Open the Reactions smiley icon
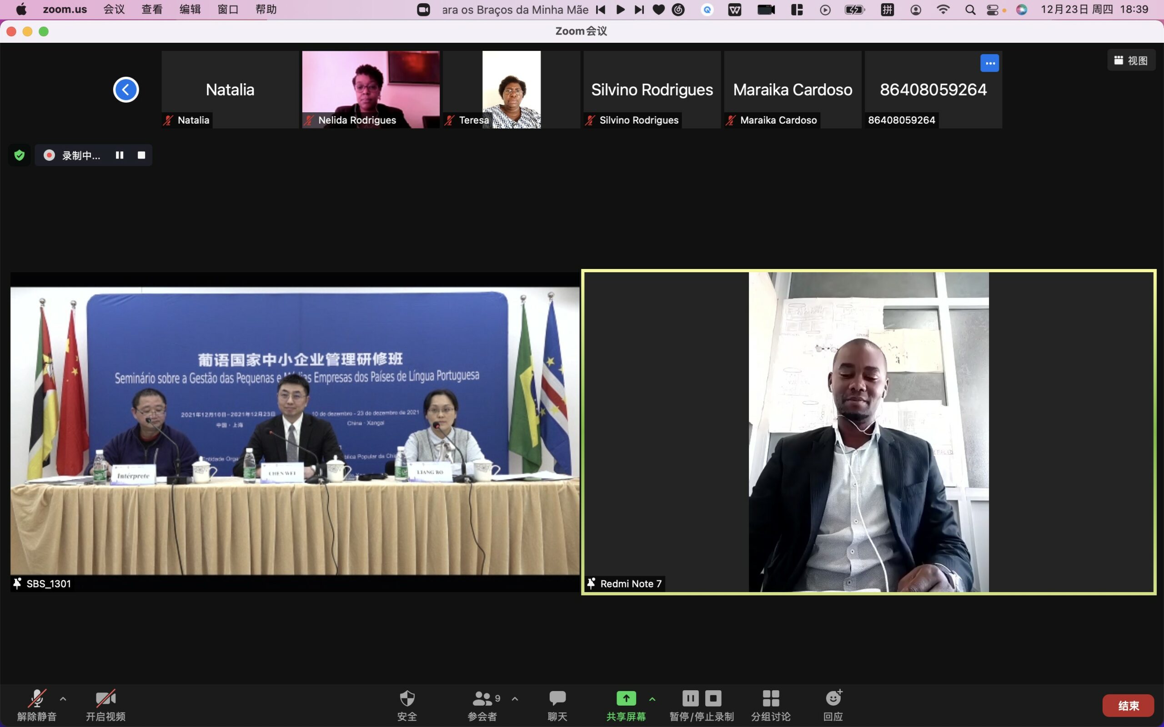 pyautogui.click(x=833, y=699)
